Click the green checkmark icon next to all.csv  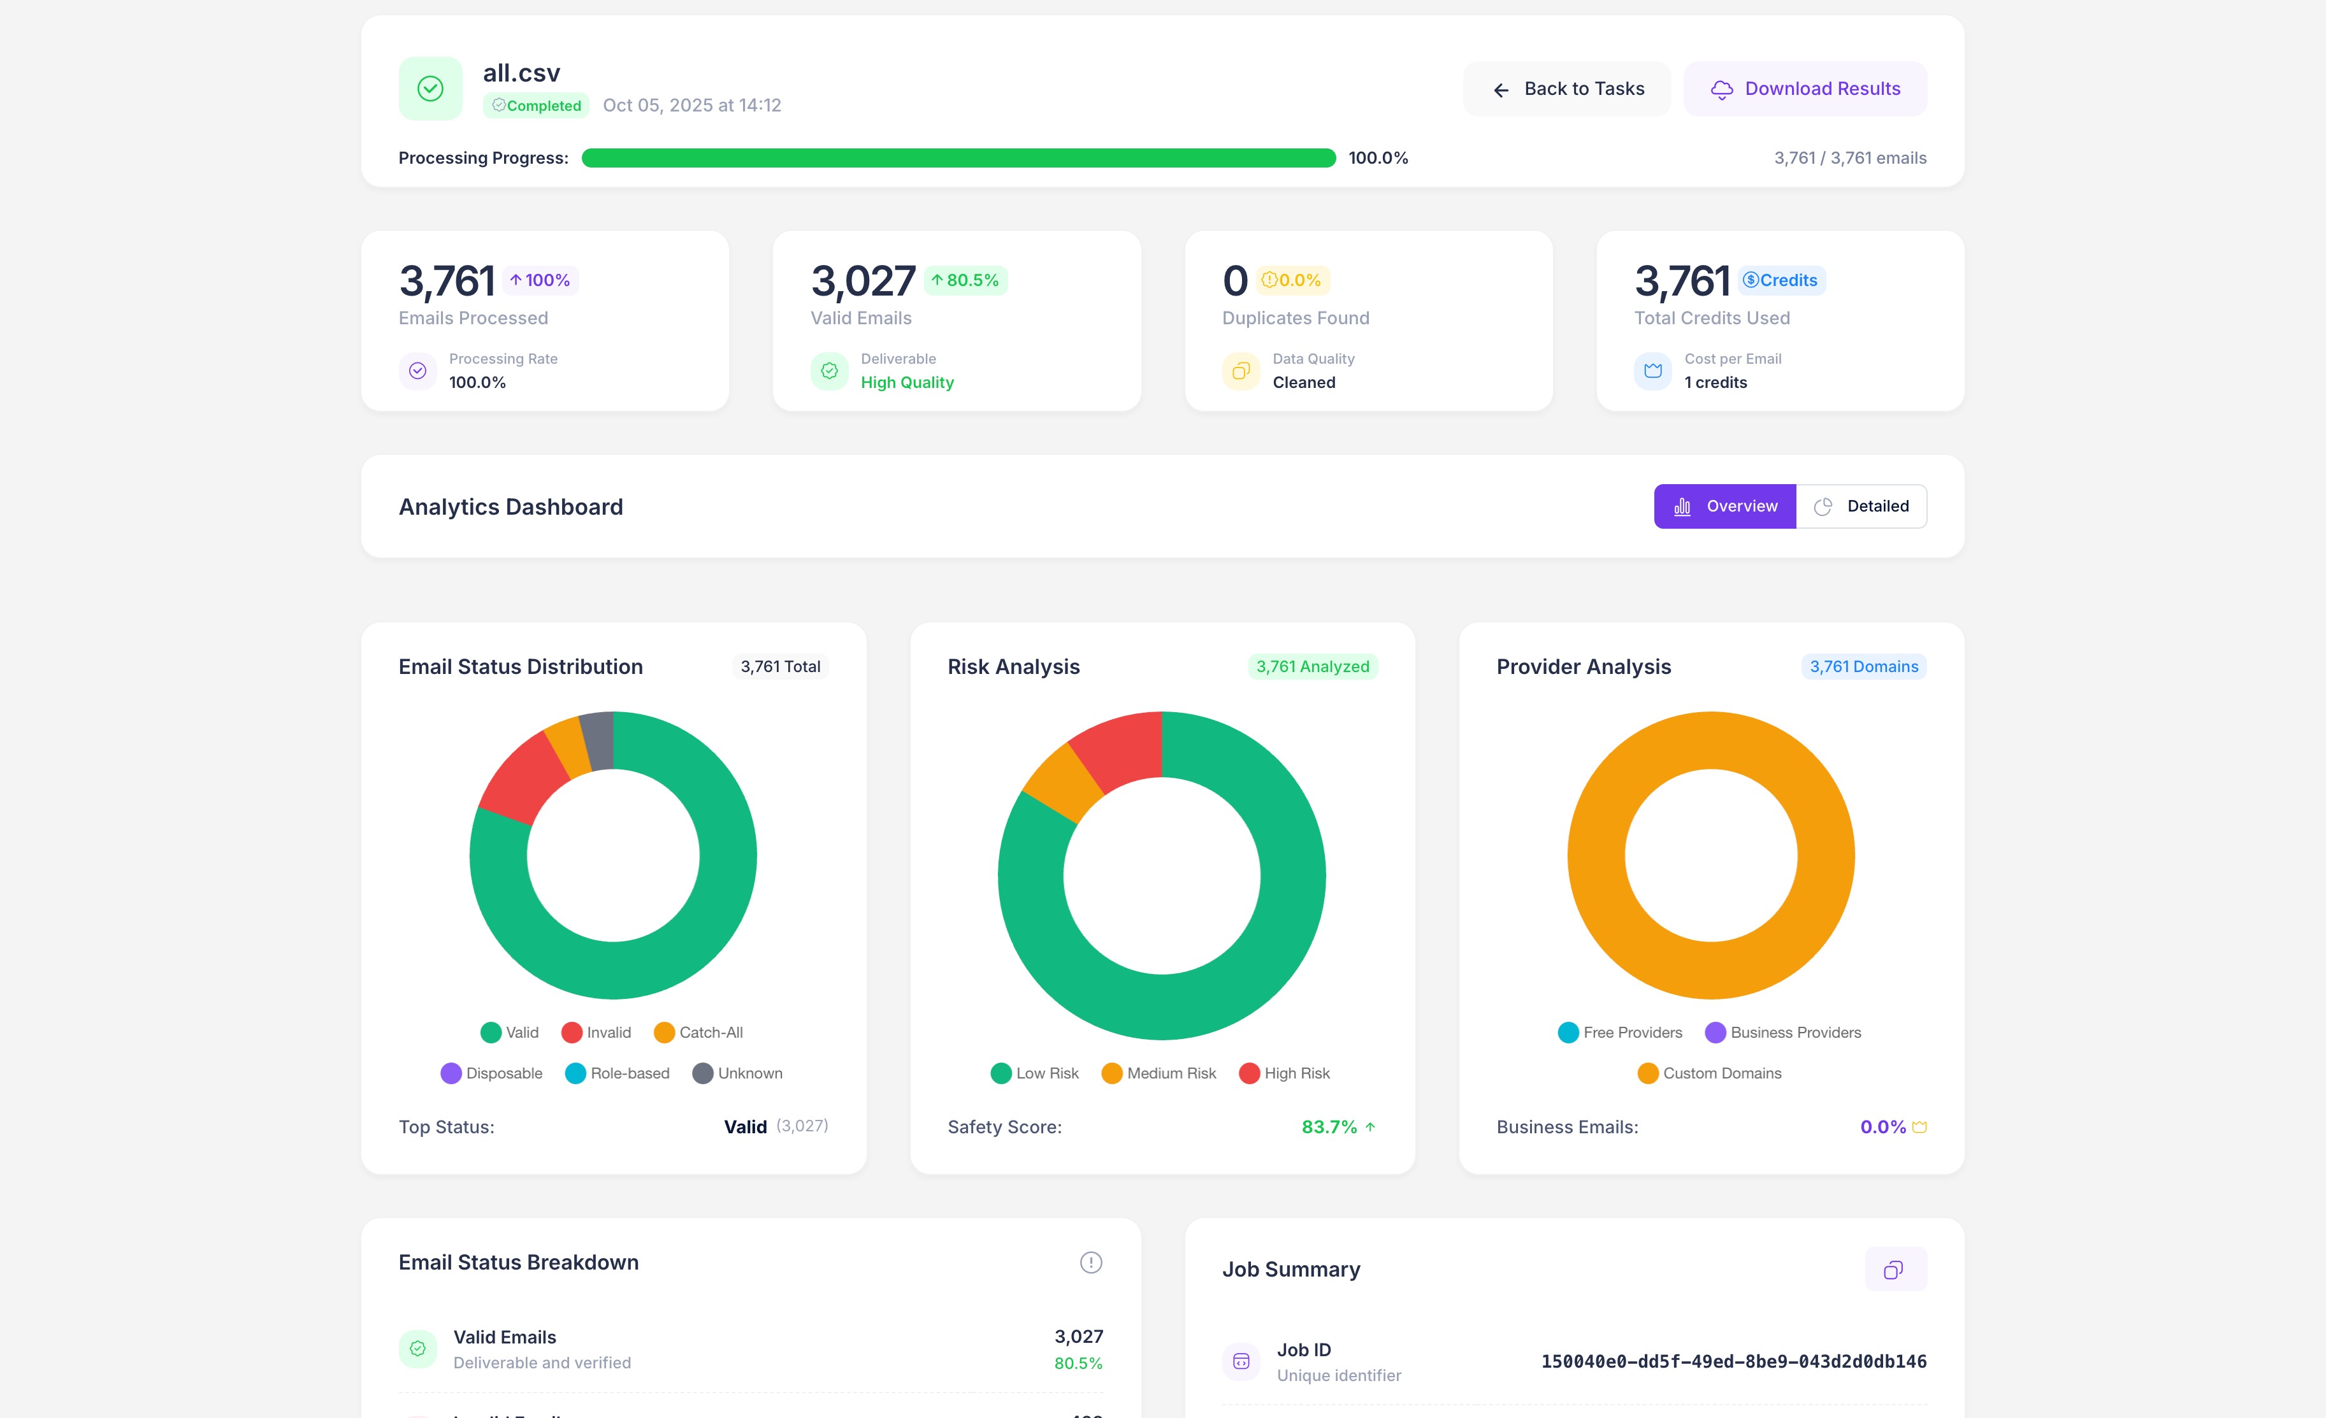tap(430, 89)
